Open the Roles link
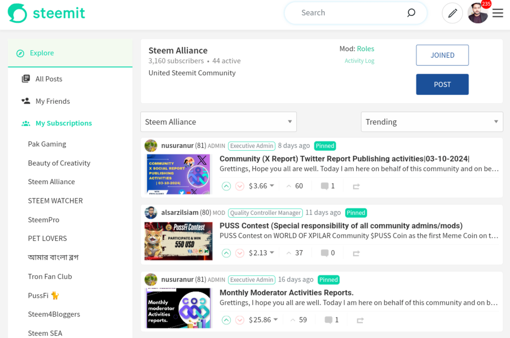Image resolution: width=510 pixels, height=338 pixels. pos(365,49)
